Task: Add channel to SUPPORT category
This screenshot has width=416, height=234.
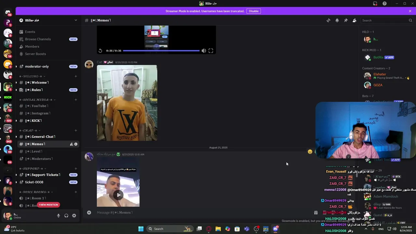Action: (76, 169)
